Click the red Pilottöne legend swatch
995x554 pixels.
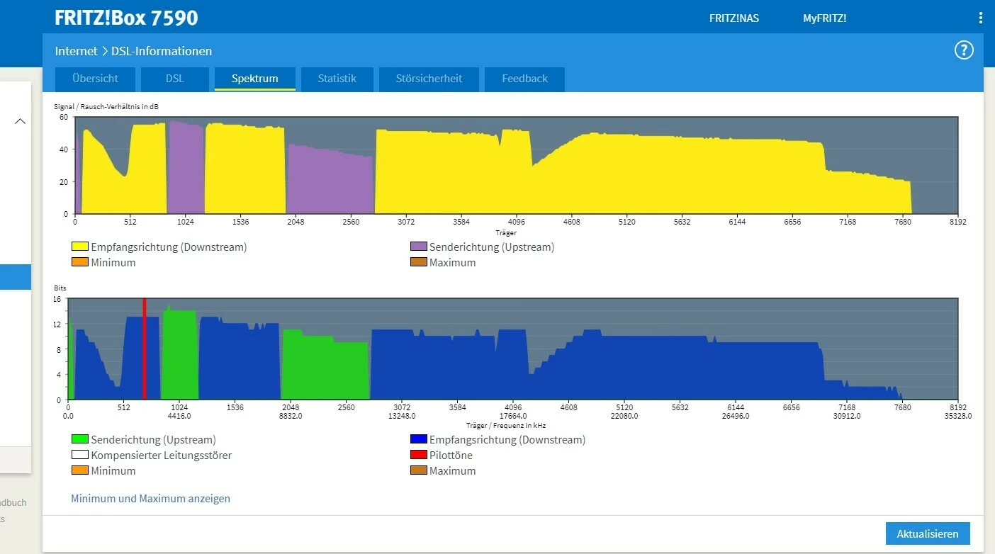click(x=419, y=456)
